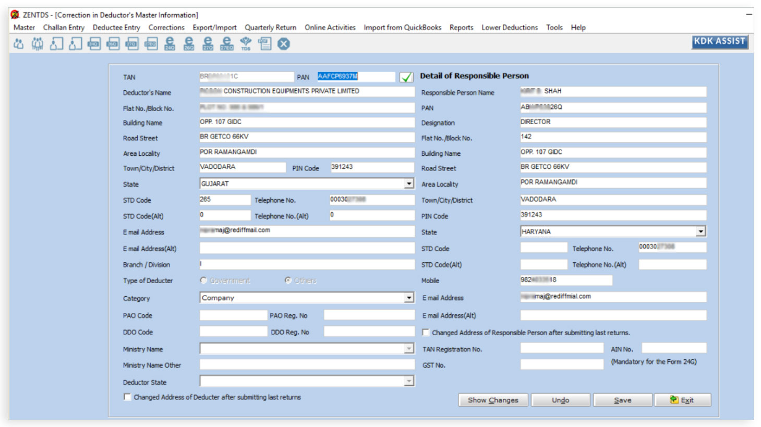The height and width of the screenshot is (427, 761).
Task: Click the deductor E mail Address(Alt) field
Action: pyautogui.click(x=307, y=248)
